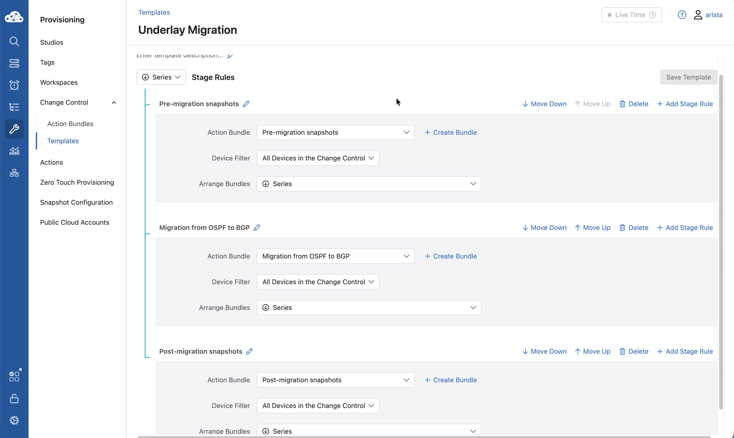Select the Provisioning wrench icon

(x=14, y=129)
